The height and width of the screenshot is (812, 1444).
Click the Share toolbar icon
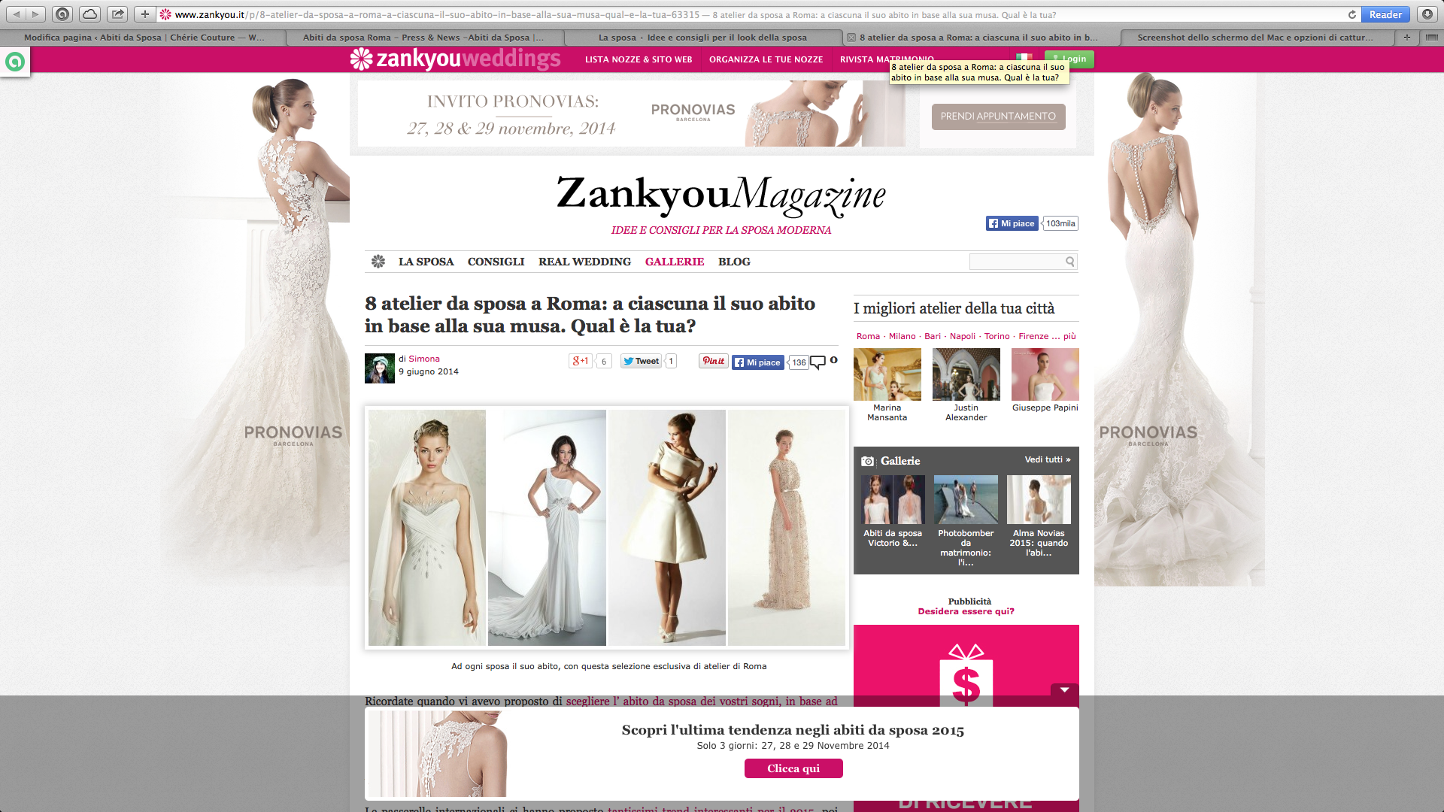point(117,14)
